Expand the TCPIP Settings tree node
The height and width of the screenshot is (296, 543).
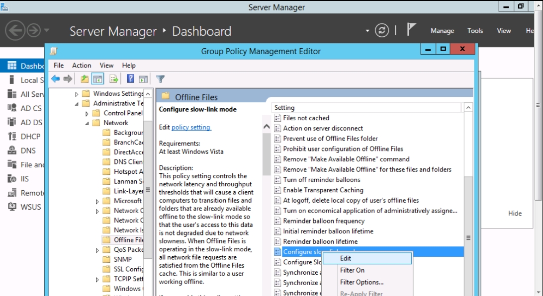(97, 280)
